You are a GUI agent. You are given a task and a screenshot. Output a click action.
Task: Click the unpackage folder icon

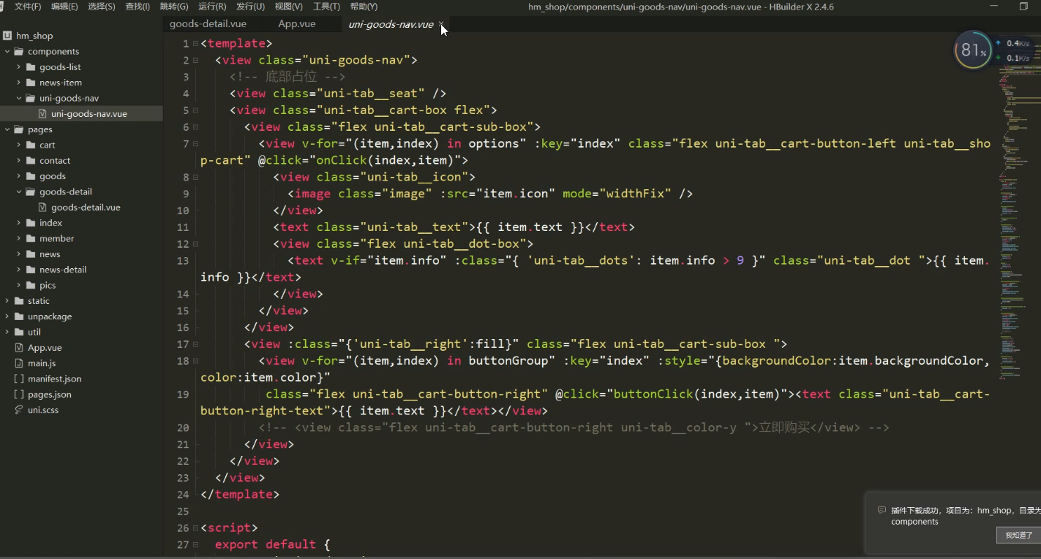point(19,316)
